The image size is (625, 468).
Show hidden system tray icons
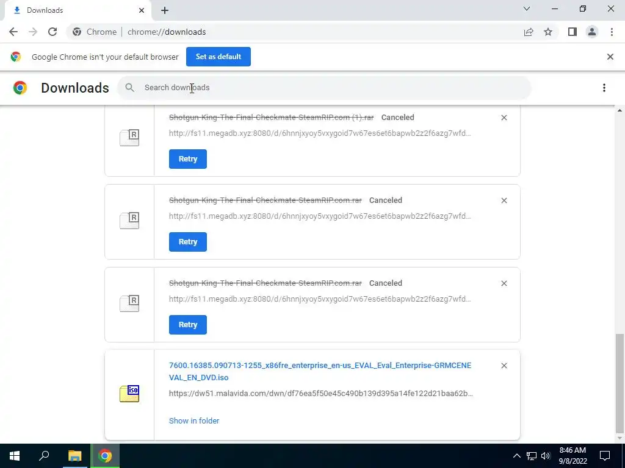pyautogui.click(x=516, y=456)
